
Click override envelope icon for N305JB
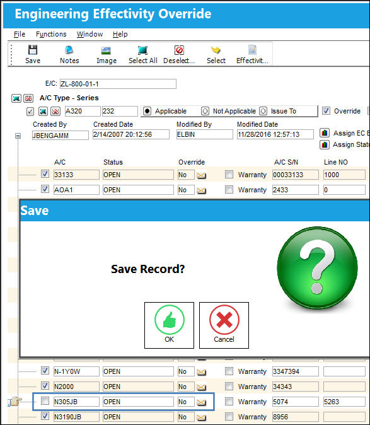pyautogui.click(x=201, y=402)
